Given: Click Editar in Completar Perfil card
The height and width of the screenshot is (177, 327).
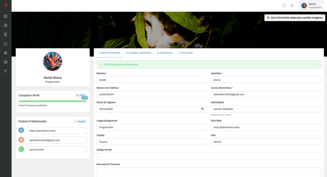Looking at the screenshot, I should (81, 95).
